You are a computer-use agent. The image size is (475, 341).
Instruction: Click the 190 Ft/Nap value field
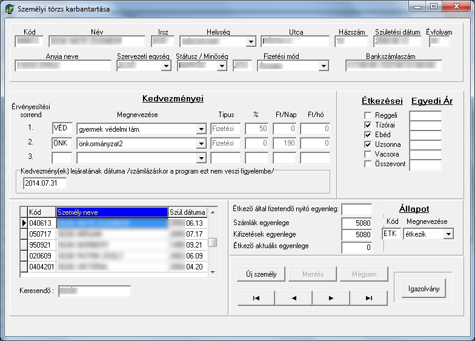pyautogui.click(x=285, y=143)
